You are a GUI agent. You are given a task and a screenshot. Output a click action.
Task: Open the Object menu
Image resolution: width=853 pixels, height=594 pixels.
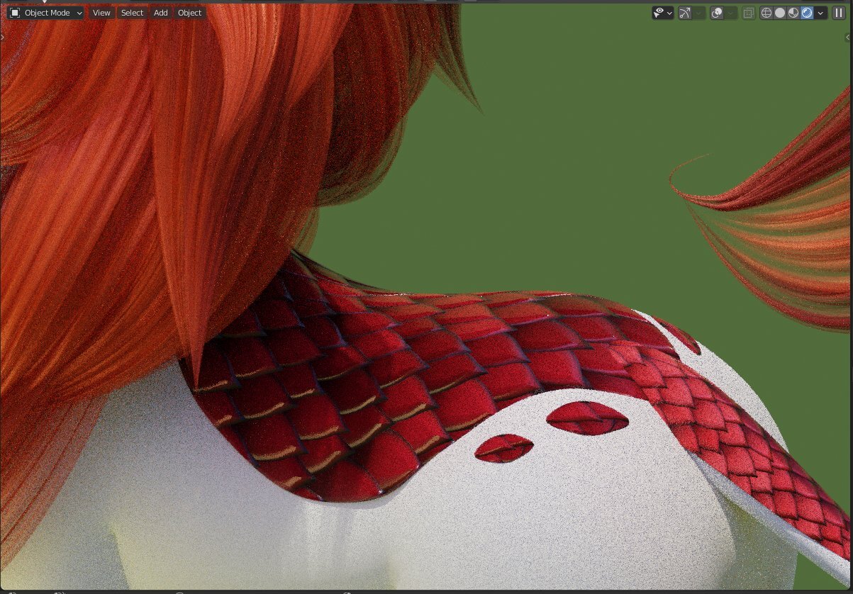pos(189,13)
